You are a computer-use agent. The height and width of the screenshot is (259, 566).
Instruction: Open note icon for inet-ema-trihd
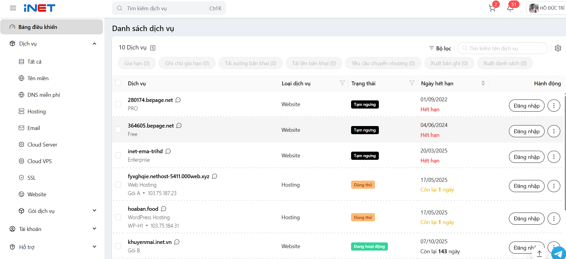point(168,151)
